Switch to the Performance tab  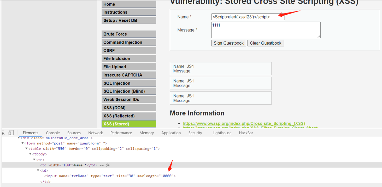point(121,133)
